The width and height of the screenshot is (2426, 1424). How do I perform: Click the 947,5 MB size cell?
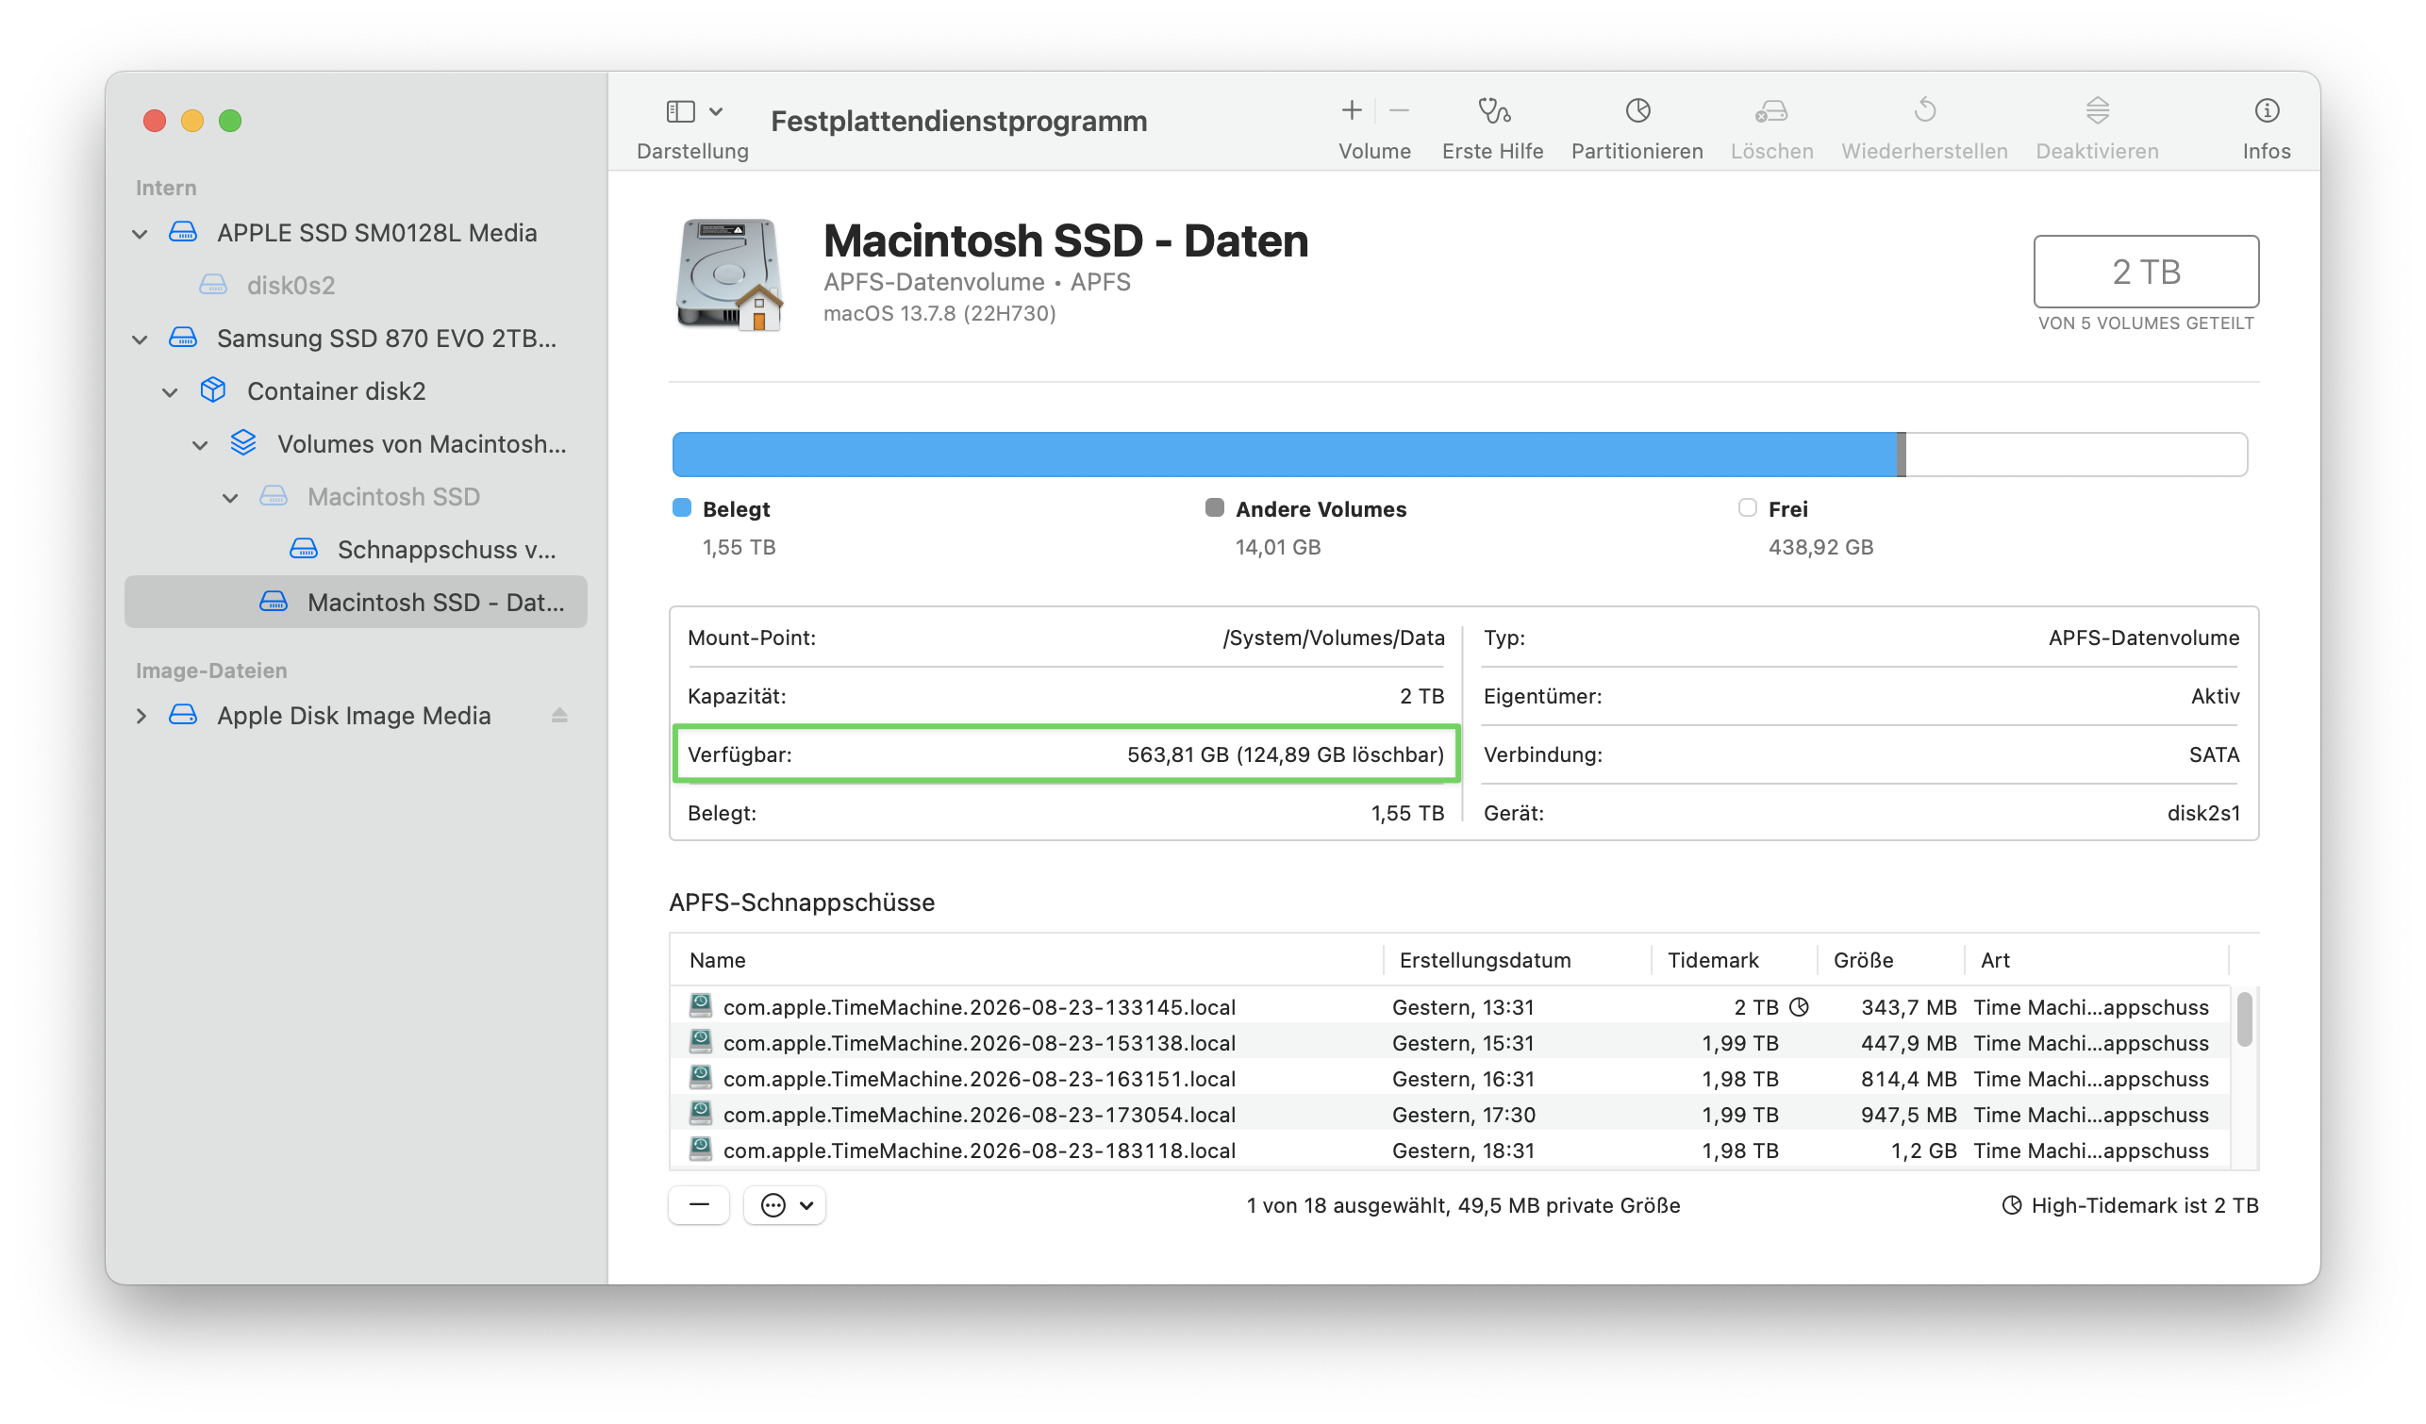click(1908, 1114)
